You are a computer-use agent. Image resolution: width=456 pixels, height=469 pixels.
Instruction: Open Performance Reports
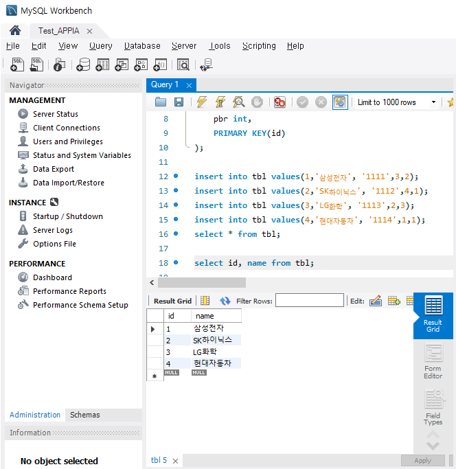(x=69, y=291)
